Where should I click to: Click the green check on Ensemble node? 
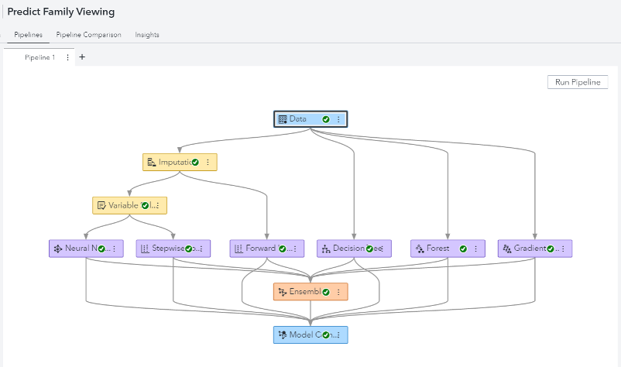[326, 292]
